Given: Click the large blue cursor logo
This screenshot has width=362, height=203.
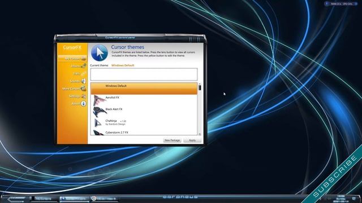Looking at the screenshot, I should 100,53.
